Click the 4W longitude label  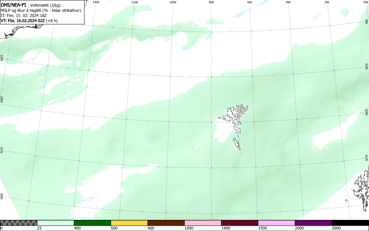point(288,2)
